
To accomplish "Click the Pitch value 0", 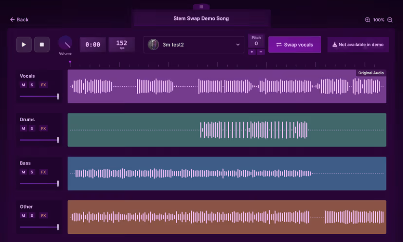I will point(256,44).
